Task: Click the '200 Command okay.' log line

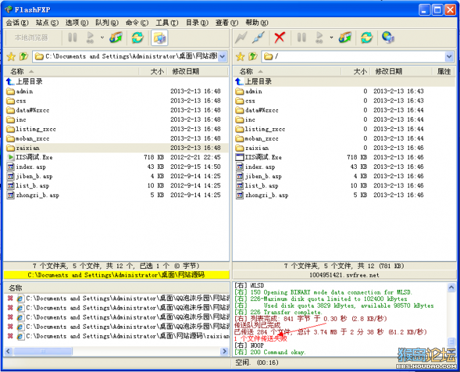Action: tap(269, 352)
